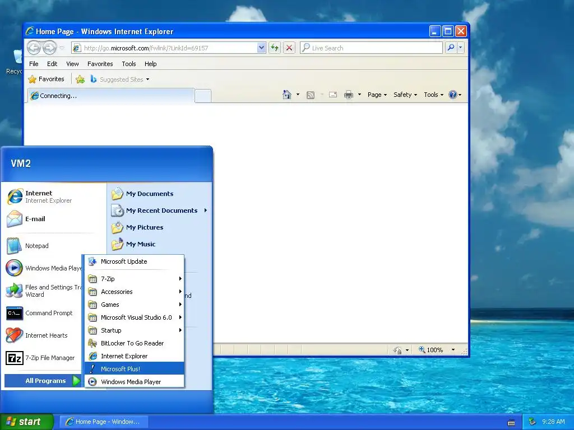
Task: Click the Forward arrow in Internet Explorer
Action: (49, 48)
